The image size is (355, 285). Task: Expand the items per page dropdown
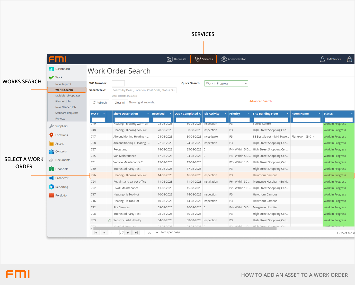[152, 233]
